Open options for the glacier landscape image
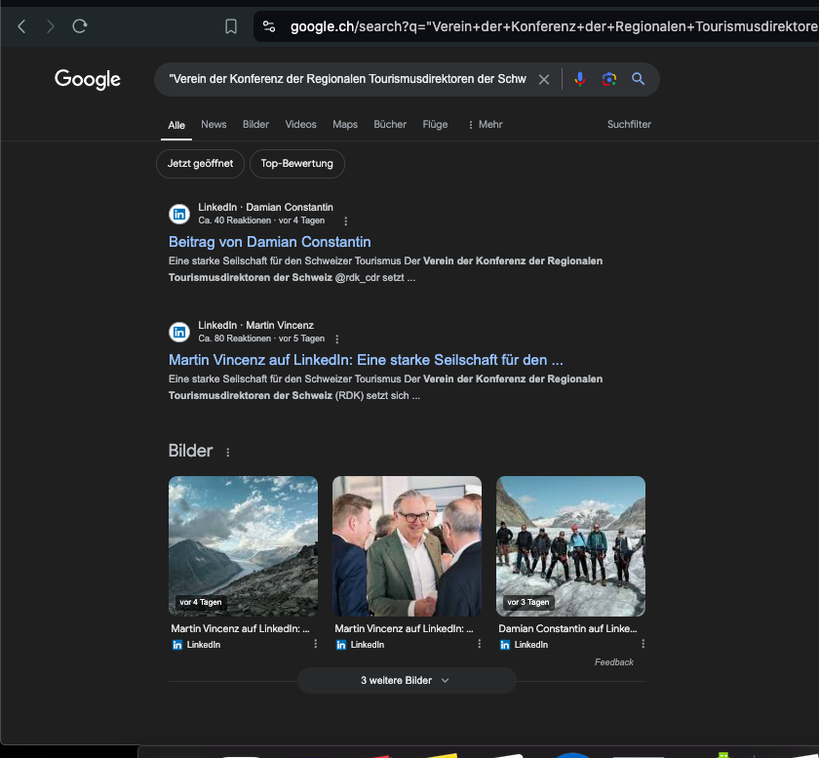Image resolution: width=819 pixels, height=758 pixels. coord(316,644)
